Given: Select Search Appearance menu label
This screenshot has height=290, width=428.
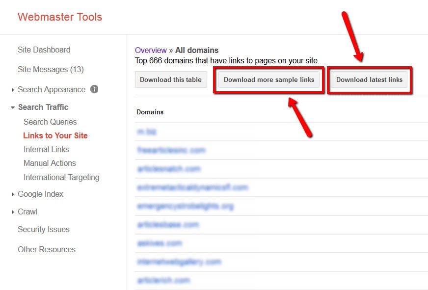Looking at the screenshot, I should [x=52, y=89].
